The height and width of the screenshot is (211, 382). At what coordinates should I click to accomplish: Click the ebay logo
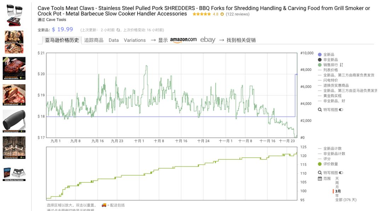click(x=208, y=40)
